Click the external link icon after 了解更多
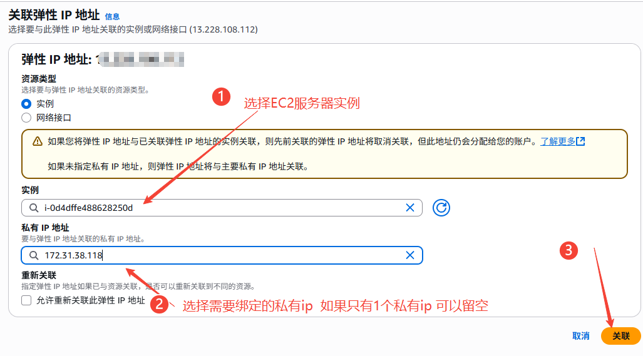643x356 pixels. 580,141
